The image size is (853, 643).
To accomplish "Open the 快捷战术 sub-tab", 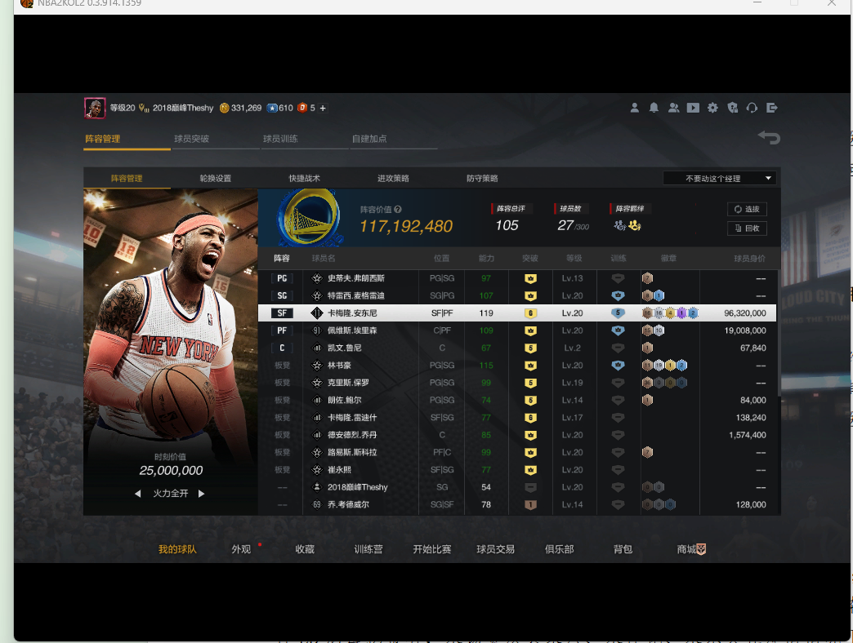I will [x=304, y=178].
